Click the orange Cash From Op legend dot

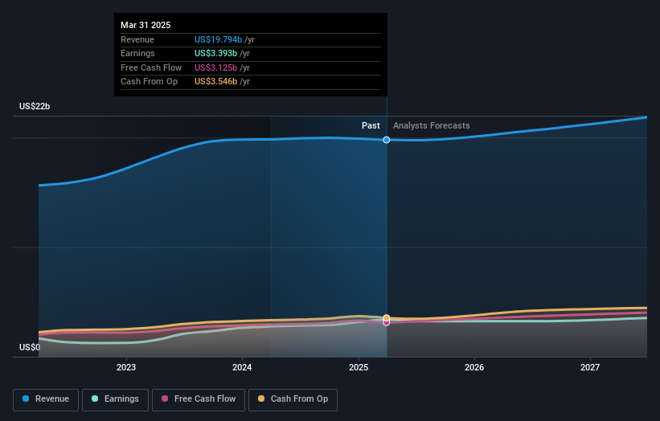click(x=261, y=399)
